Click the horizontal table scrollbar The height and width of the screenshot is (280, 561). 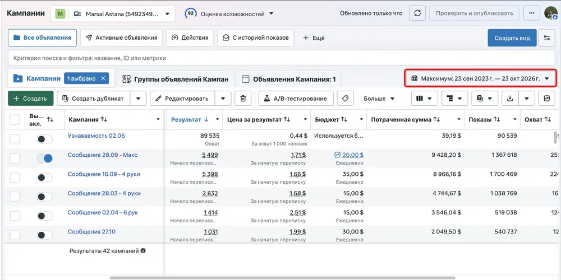[282, 278]
